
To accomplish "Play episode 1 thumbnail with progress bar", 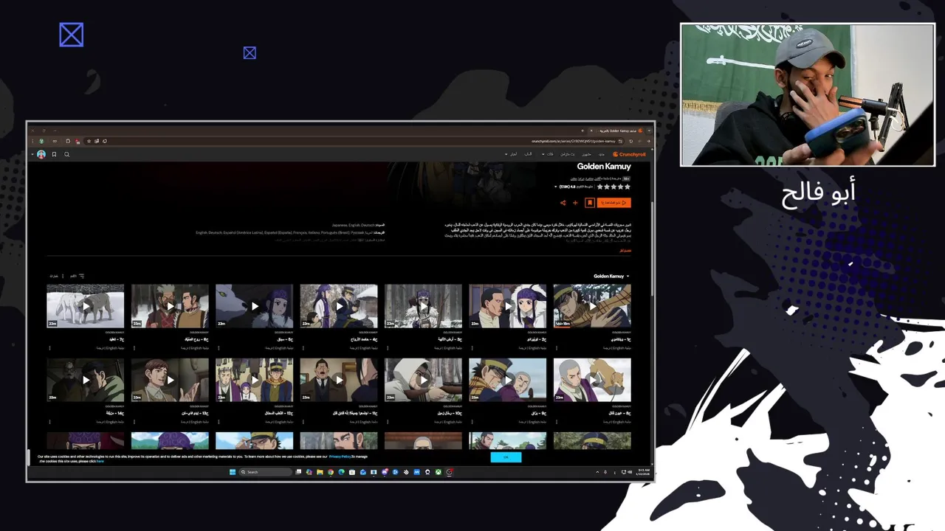I will pos(592,306).
